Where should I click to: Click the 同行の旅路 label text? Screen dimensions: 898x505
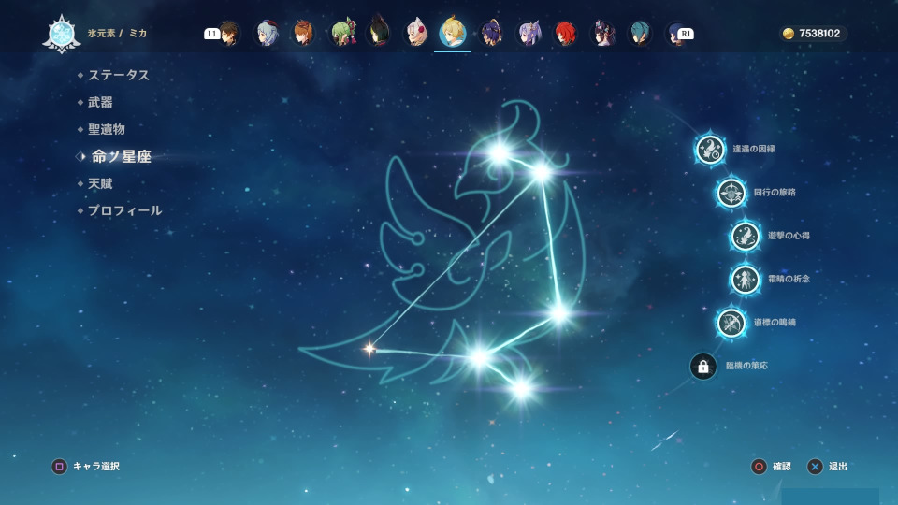[775, 193]
